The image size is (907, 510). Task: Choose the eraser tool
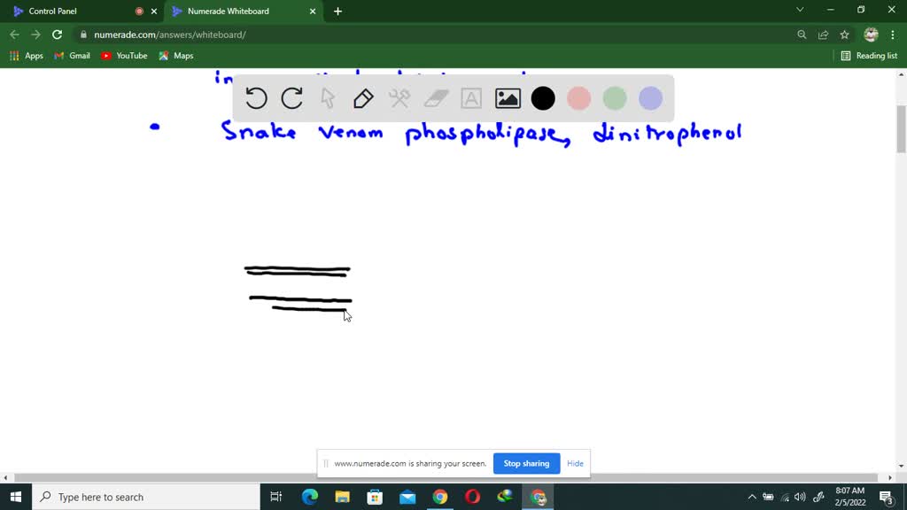pos(436,98)
